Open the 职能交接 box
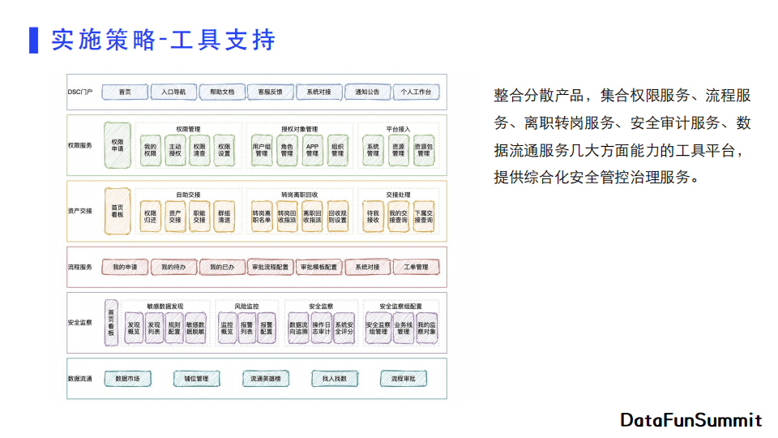778x438 pixels. pos(199,217)
